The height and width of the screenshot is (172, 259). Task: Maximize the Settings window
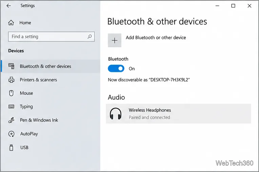pyautogui.click(x=233, y=6)
